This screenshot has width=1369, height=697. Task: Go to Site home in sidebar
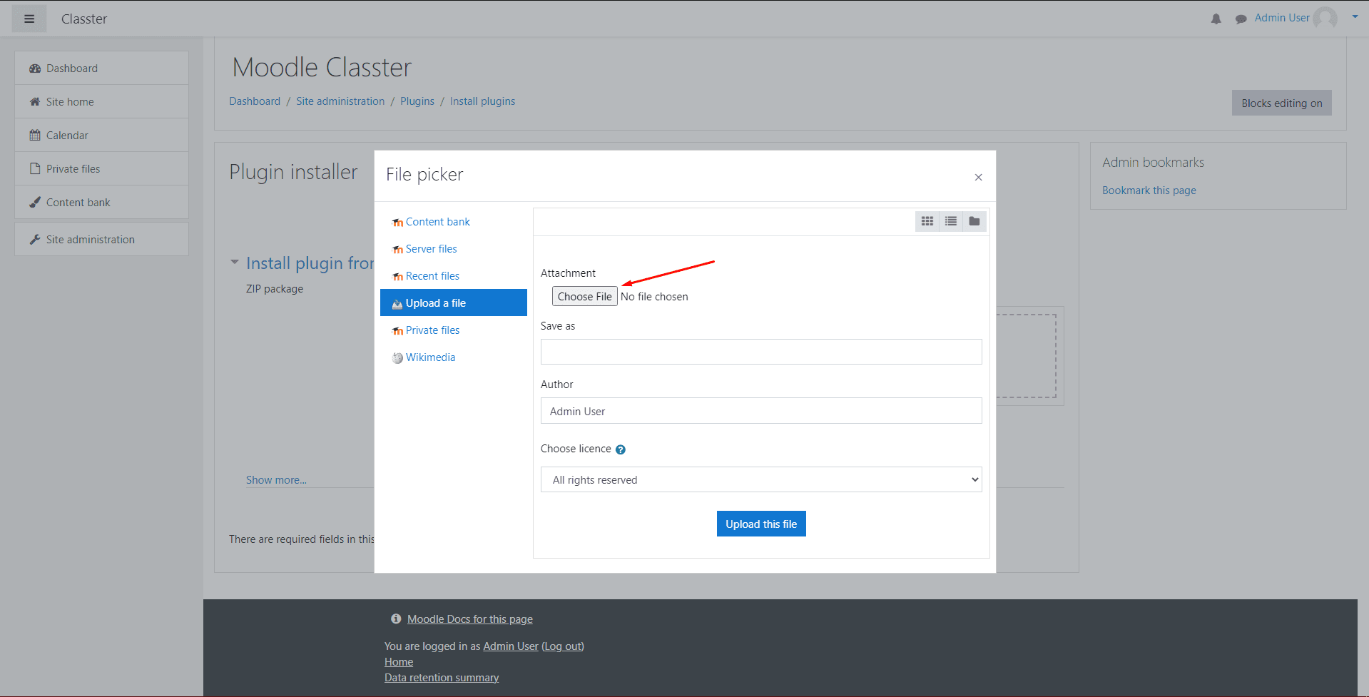click(101, 102)
